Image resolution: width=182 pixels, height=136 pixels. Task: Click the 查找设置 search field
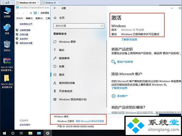click(79, 26)
